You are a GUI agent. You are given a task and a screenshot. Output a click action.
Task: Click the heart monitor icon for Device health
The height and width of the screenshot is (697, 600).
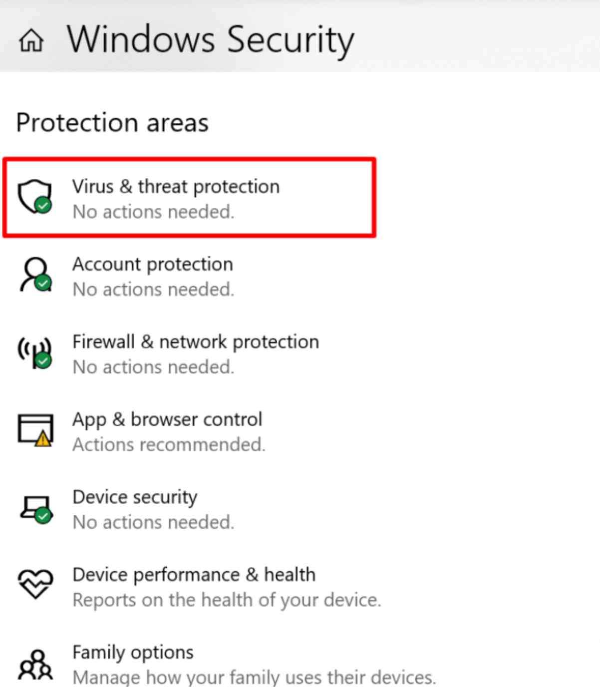click(35, 584)
